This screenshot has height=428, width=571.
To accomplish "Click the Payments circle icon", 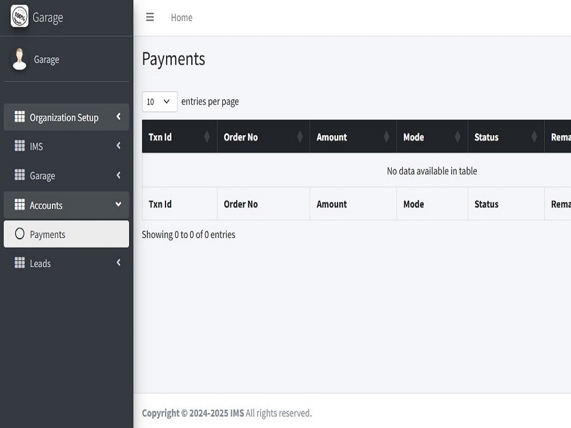I will coord(19,233).
